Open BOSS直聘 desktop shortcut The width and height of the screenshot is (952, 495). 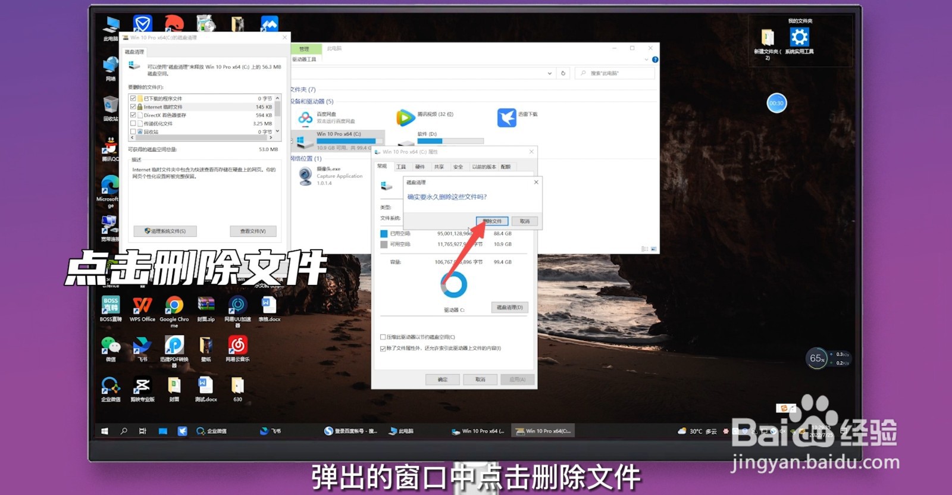click(111, 309)
